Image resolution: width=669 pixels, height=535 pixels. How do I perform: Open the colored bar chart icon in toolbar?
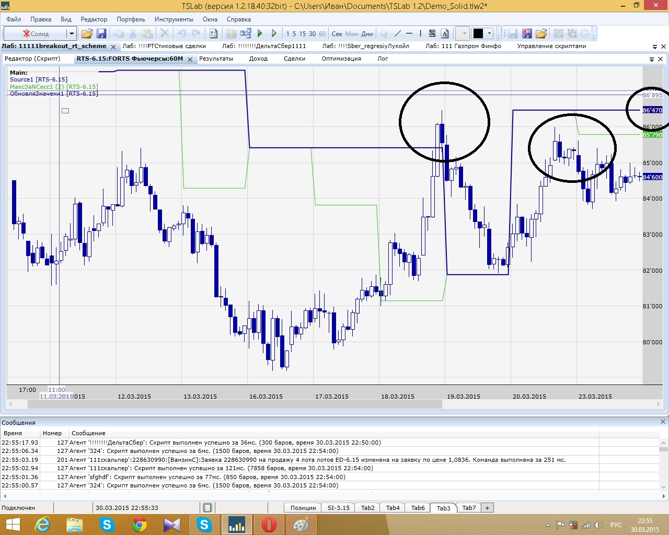pyautogui.click(x=231, y=33)
